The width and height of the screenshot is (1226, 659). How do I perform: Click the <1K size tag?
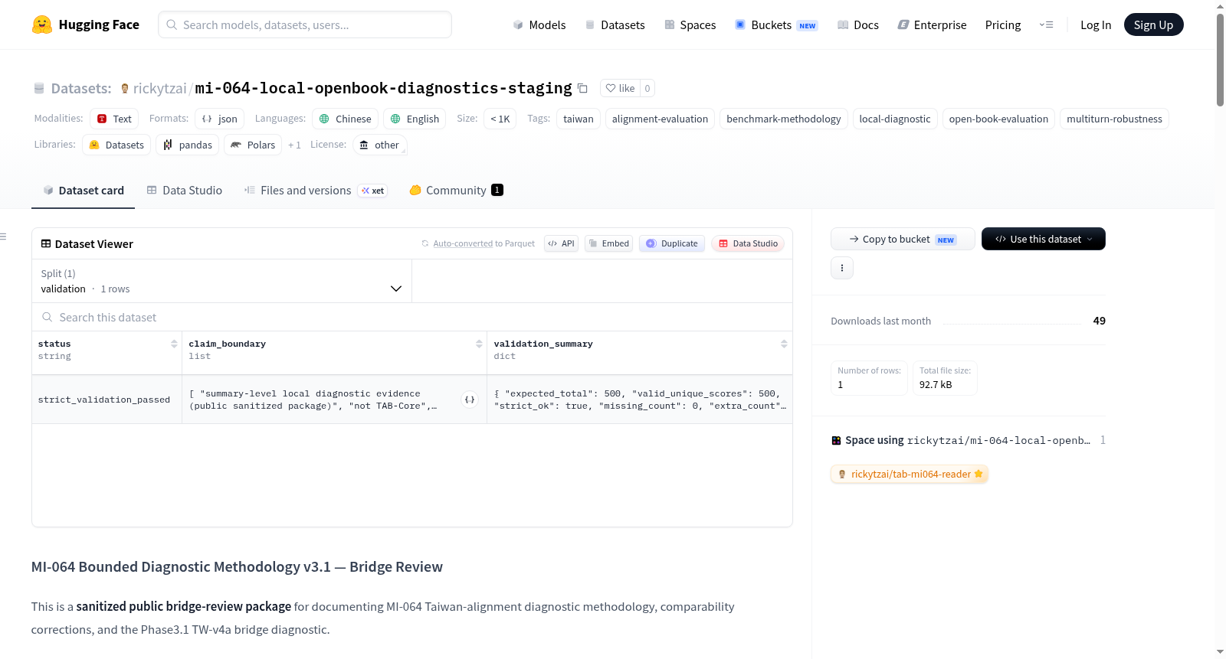[x=500, y=119]
